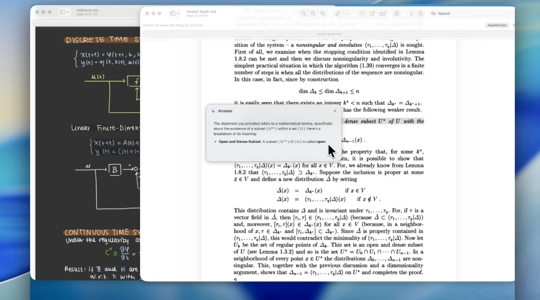Toggle sidebar in the midterm-nls window
This screenshot has width=540, height=300.
pyautogui.click(x=62, y=12)
